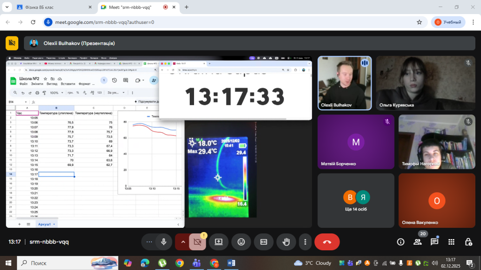481x270 pixels.
Task: Click the Present screen share icon
Action: [x=218, y=242]
